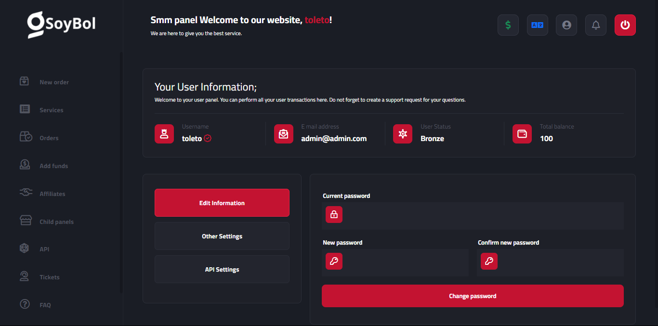The height and width of the screenshot is (326, 658).
Task: Focus the Current password field
Action: click(x=482, y=215)
